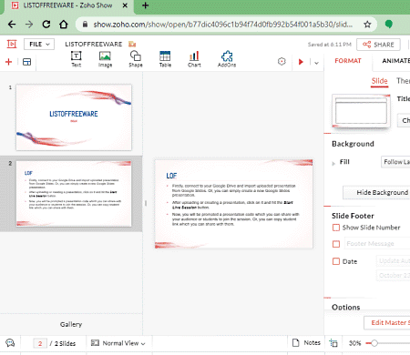Open the FILE menu
Image resolution: width=410 pixels, height=355 pixels.
pos(39,45)
